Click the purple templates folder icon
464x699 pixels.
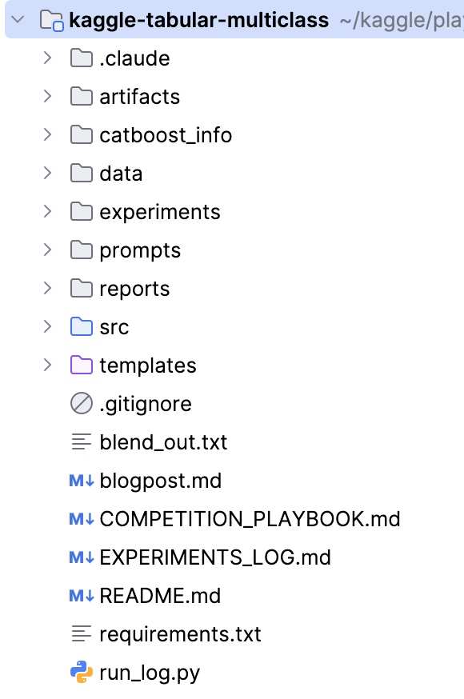click(82, 365)
